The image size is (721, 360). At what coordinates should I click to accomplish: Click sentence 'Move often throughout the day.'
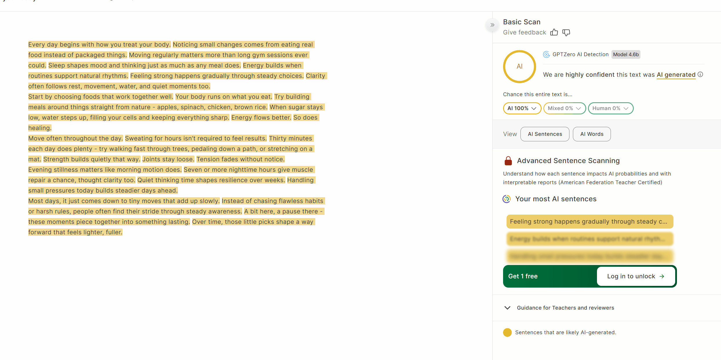[75, 138]
